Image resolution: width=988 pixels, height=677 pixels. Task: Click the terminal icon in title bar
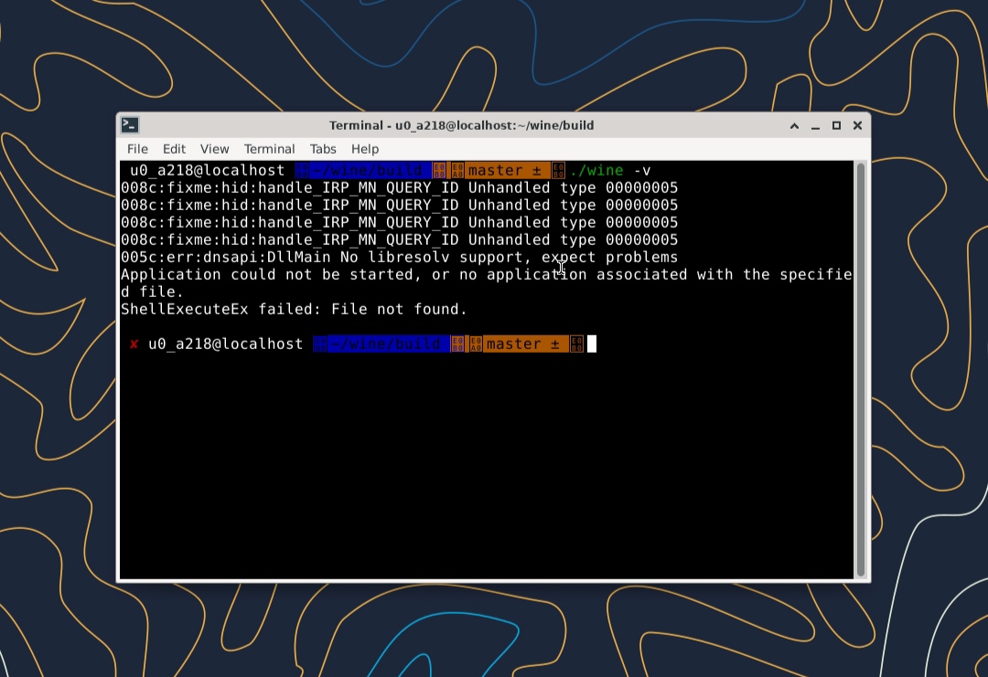click(131, 125)
